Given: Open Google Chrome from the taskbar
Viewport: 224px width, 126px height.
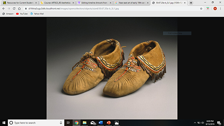Looking at the screenshot, I should point(76,123).
